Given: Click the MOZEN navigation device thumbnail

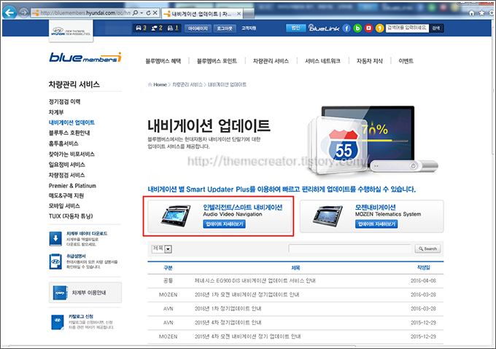Looking at the screenshot, I should [328, 216].
